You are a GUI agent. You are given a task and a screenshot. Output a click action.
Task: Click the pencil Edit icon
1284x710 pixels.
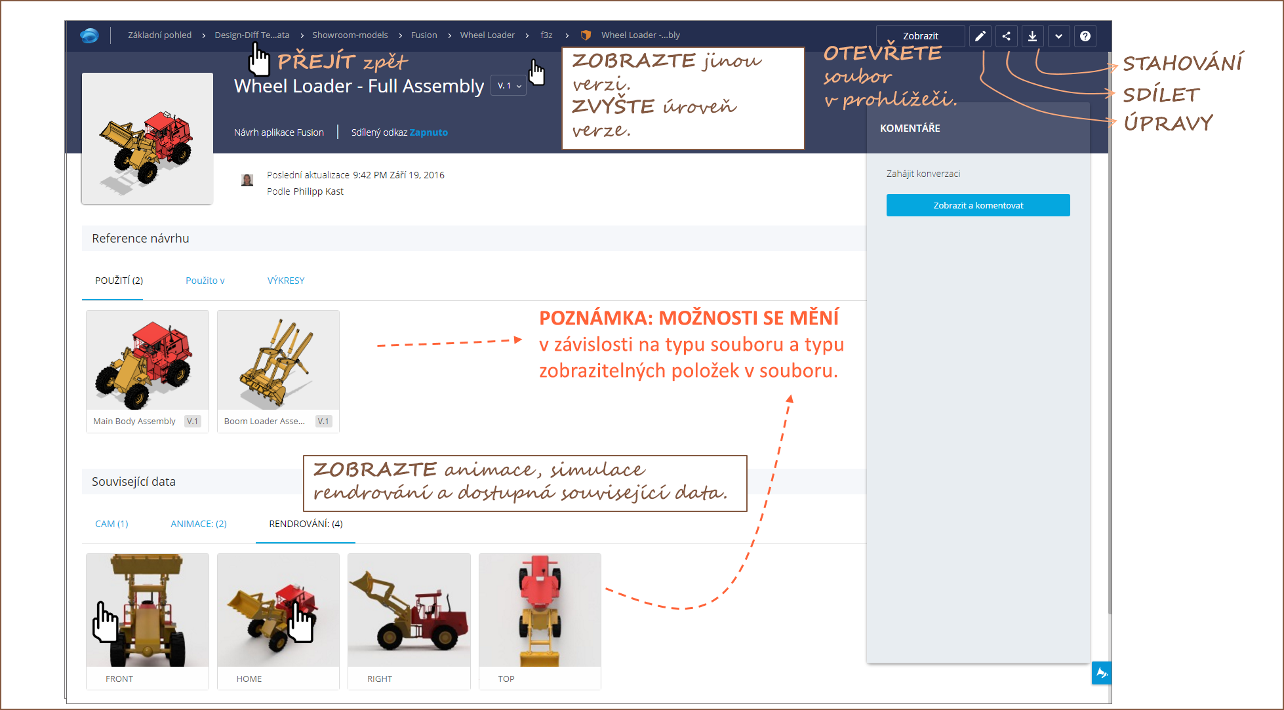980,36
